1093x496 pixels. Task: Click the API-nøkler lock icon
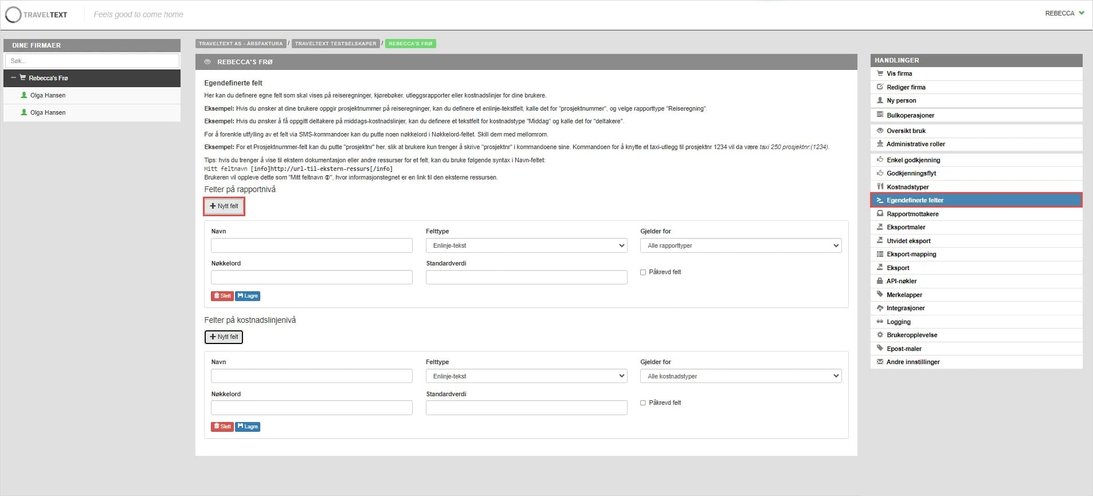[x=880, y=281]
